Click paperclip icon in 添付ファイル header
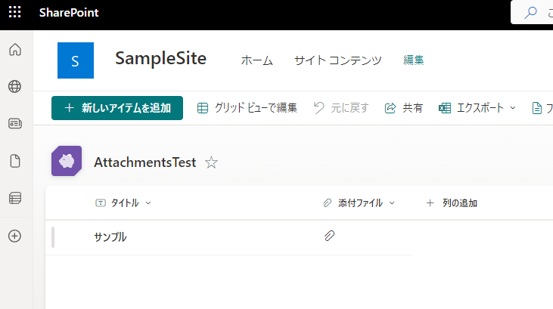The image size is (553, 309). [328, 203]
